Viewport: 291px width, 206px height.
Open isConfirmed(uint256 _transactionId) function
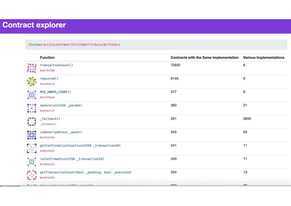click(x=72, y=159)
